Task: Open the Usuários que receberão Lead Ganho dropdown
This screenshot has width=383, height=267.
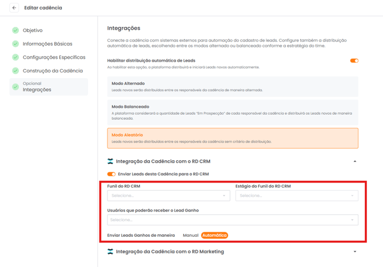Action: 233,220
